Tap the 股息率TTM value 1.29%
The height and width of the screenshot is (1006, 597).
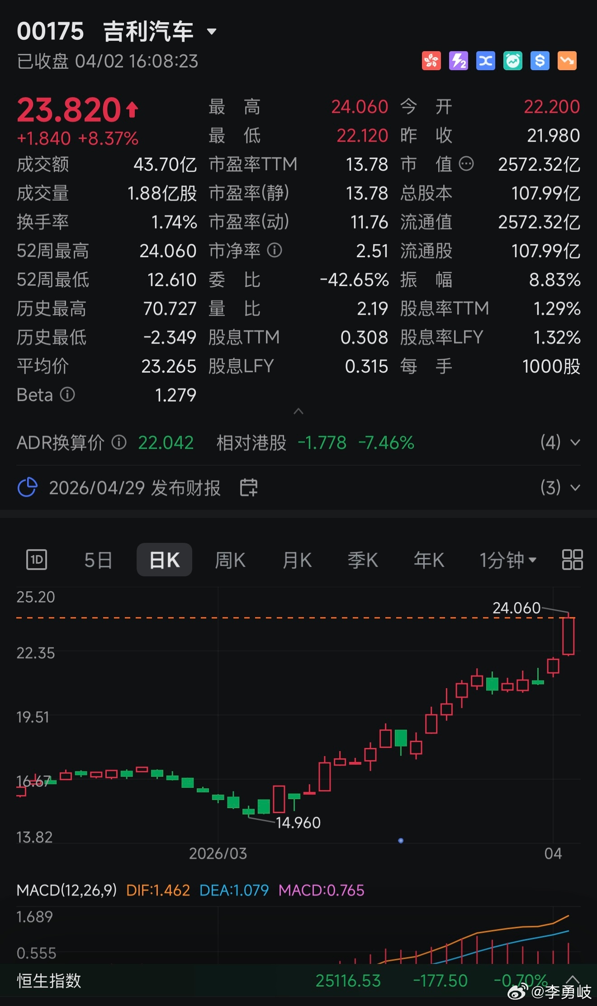pos(557,308)
